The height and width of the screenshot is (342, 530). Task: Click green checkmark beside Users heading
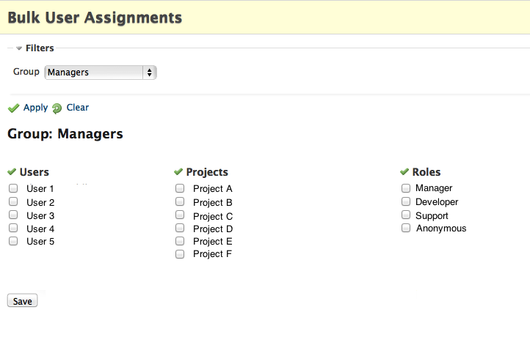coord(12,171)
